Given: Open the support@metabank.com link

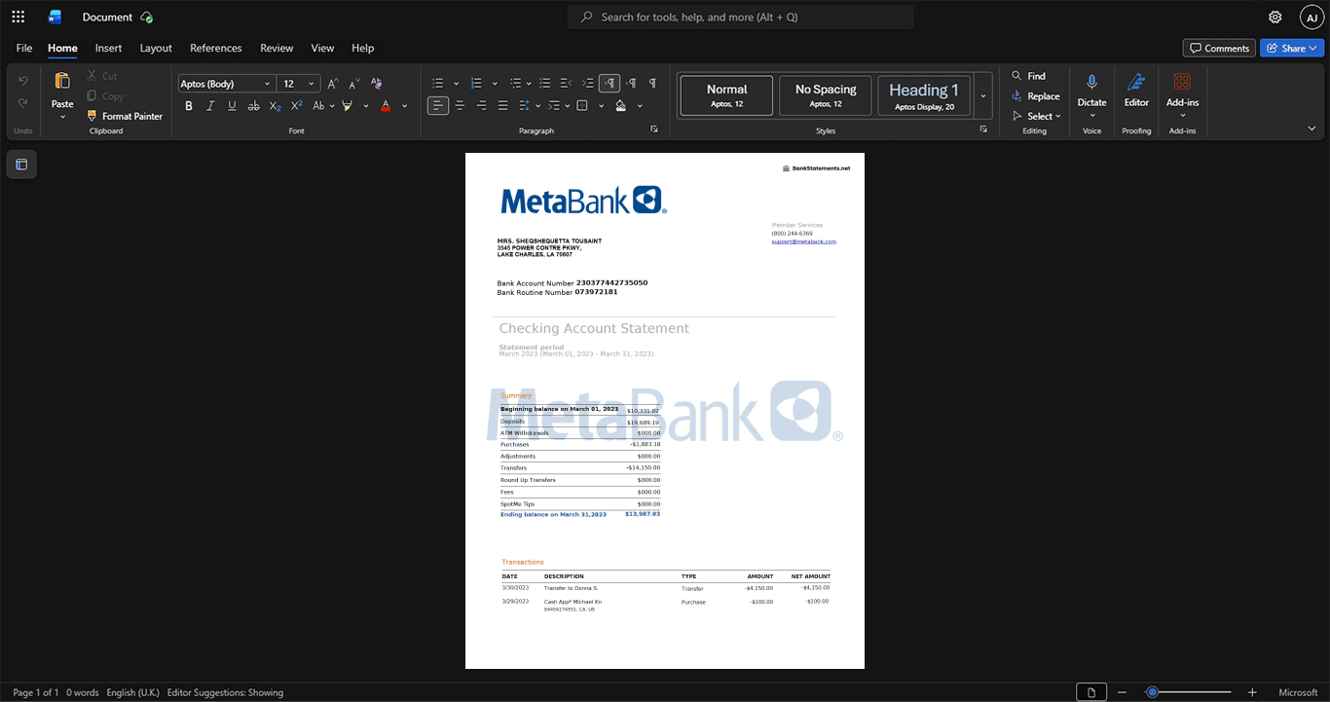Looking at the screenshot, I should 804,241.
